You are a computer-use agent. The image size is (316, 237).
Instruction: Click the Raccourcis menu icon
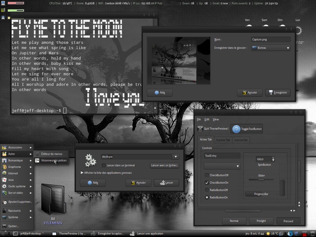[4, 211]
